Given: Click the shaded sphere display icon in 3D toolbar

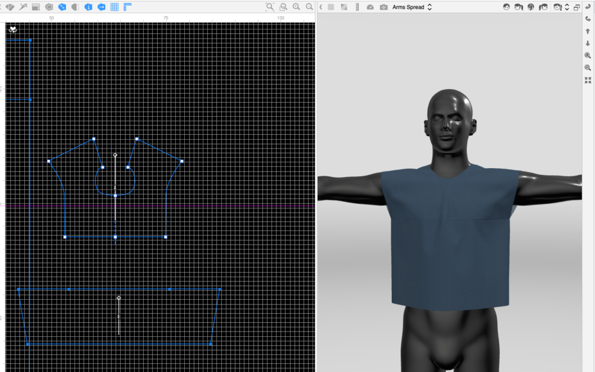Looking at the screenshot, I should pyautogui.click(x=370, y=7).
